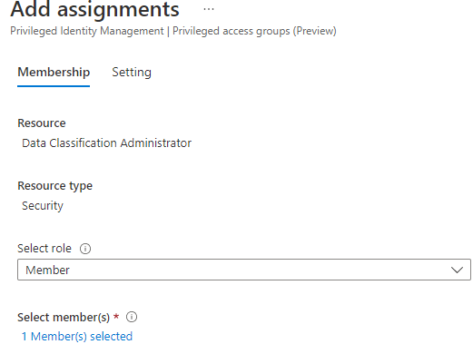
Task: Click the Select role label
Action: point(44,249)
